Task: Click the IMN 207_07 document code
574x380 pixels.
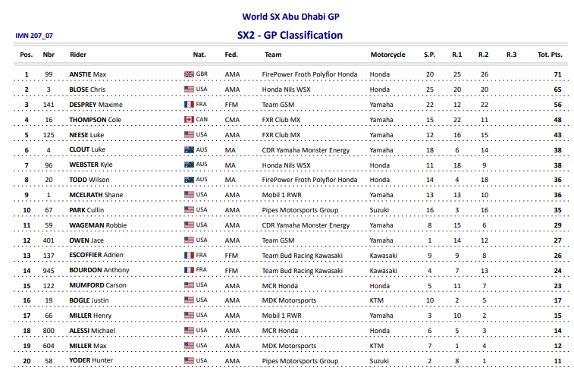Action: click(34, 36)
